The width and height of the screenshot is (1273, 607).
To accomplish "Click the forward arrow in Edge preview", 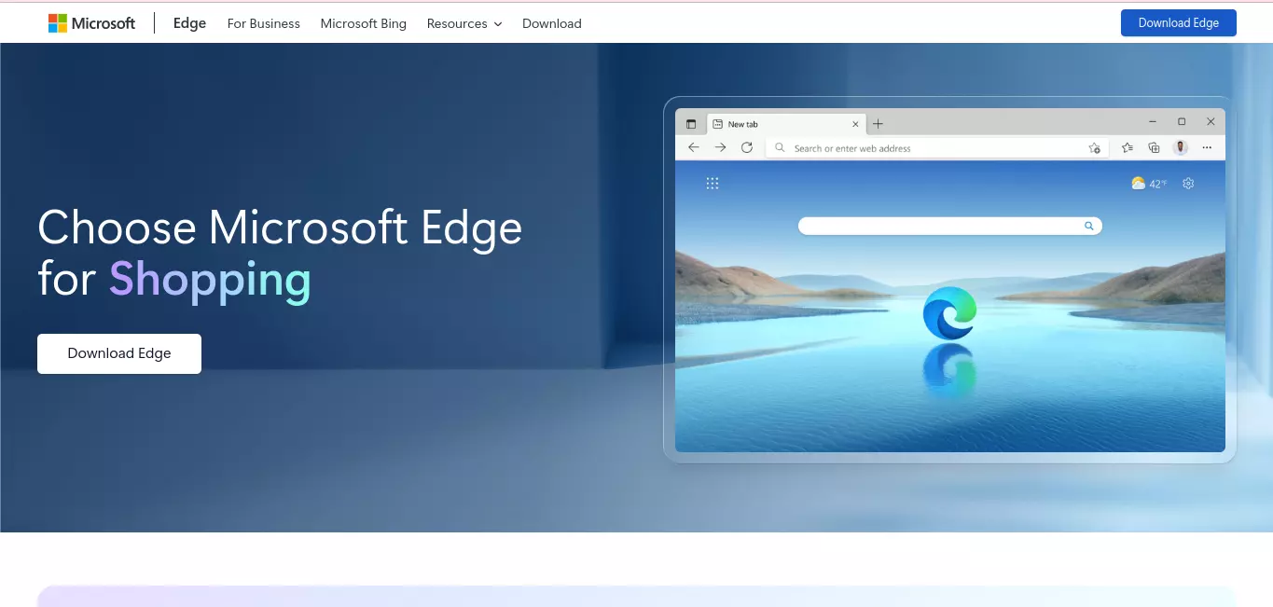I will coord(720,147).
